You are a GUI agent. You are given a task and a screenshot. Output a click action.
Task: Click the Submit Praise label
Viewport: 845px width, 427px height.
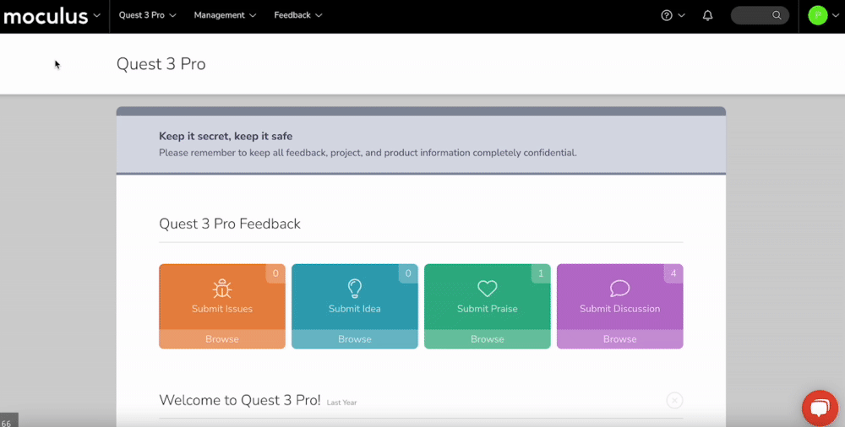click(x=488, y=309)
